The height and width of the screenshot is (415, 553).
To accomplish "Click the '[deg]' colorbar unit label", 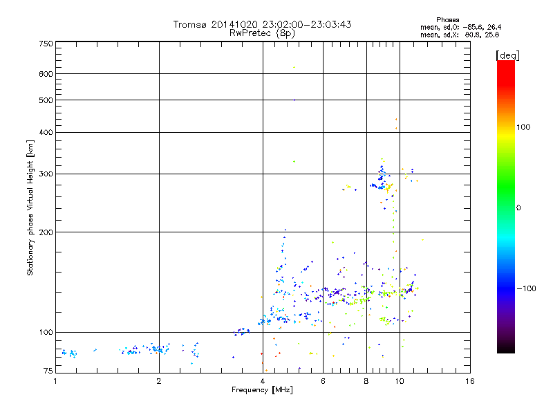I will pyautogui.click(x=507, y=55).
